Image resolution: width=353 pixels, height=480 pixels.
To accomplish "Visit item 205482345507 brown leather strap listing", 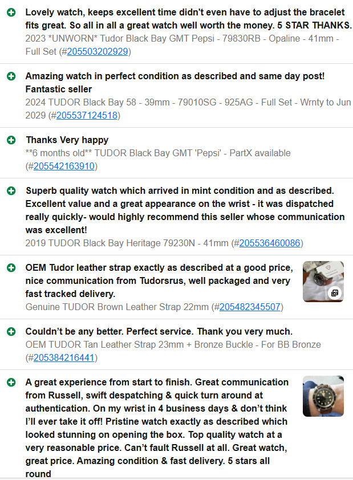I will 250,307.
